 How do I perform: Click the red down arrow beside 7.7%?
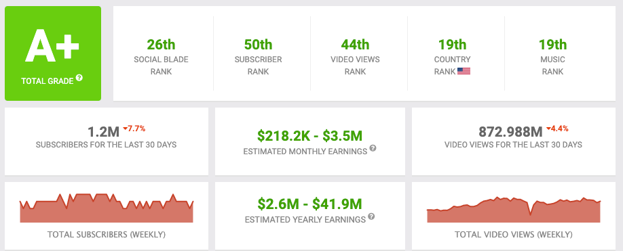[125, 129]
